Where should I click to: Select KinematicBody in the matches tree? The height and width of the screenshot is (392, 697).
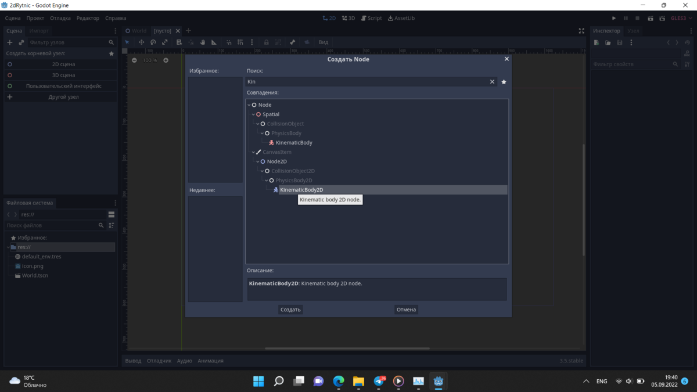[294, 143]
